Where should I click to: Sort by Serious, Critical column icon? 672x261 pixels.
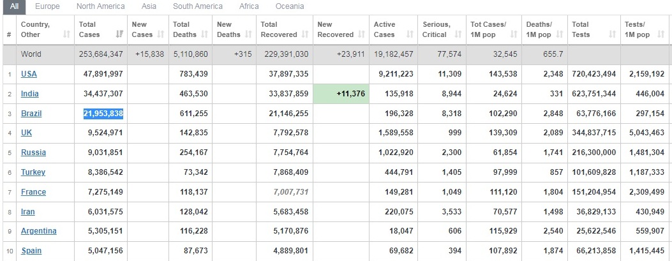pyautogui.click(x=458, y=34)
